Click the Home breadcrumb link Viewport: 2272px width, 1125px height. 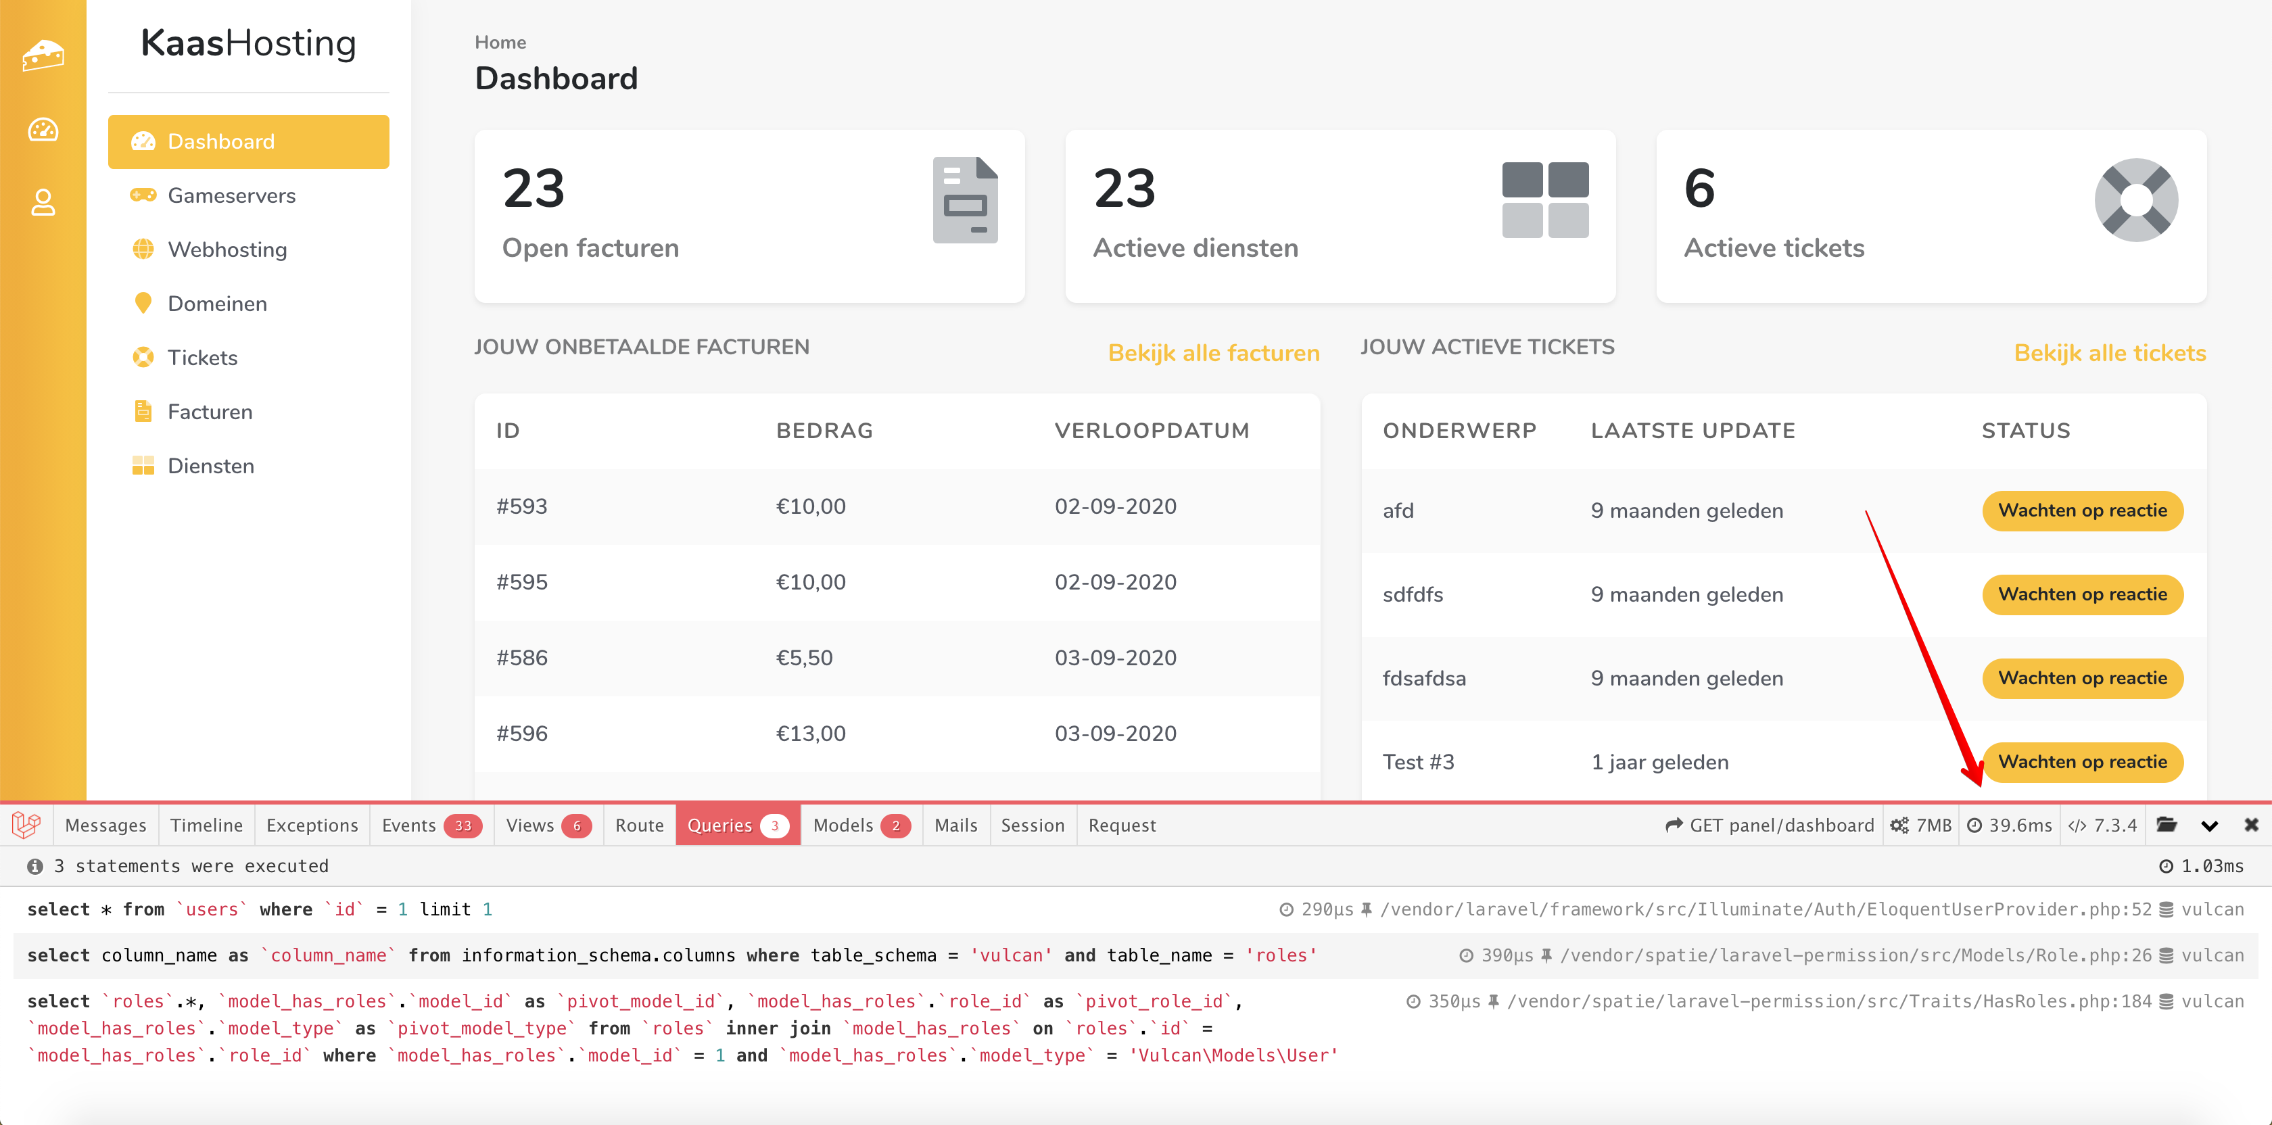tap(500, 43)
